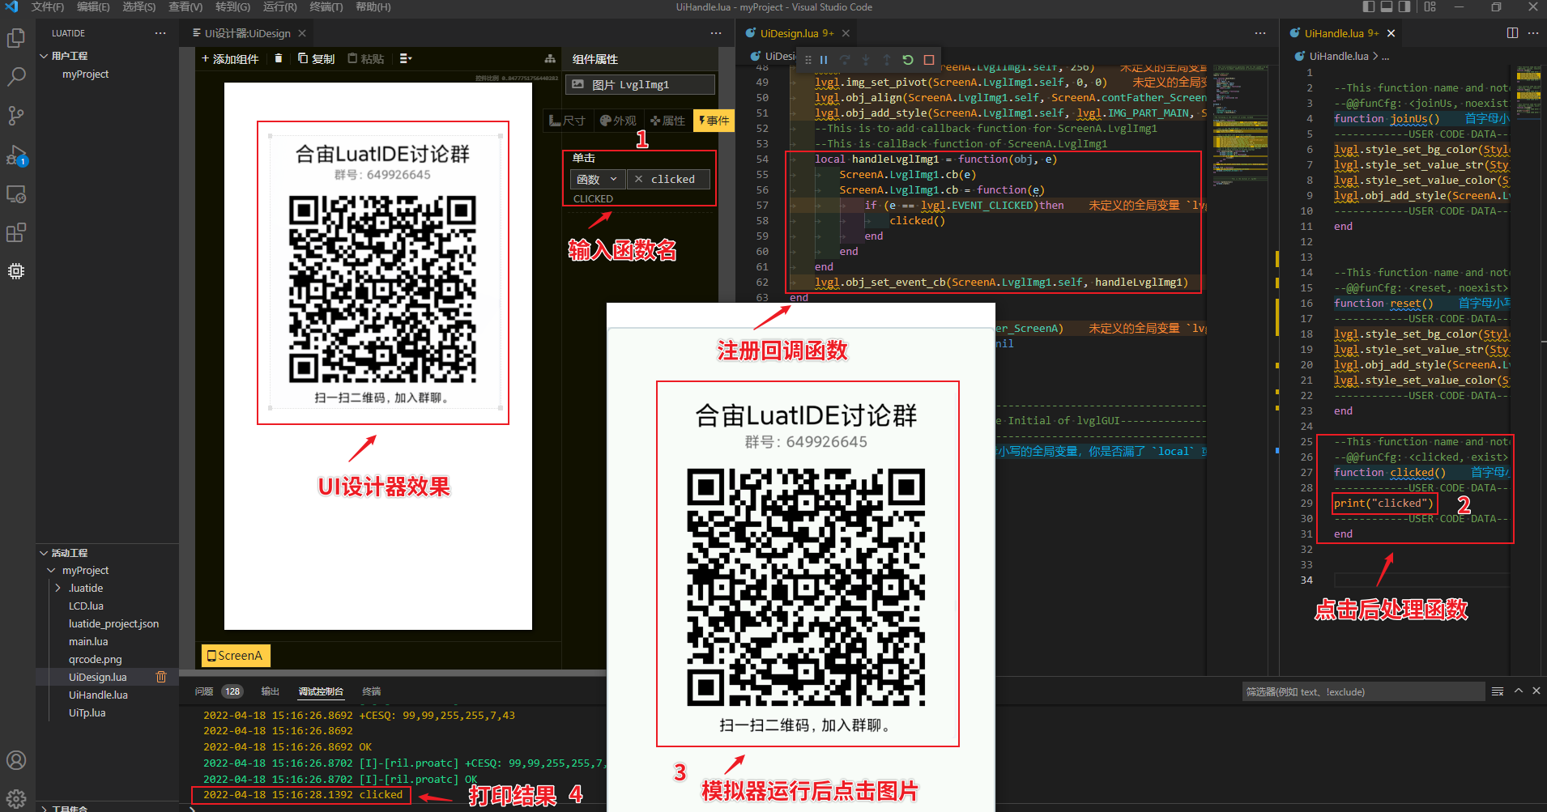Open the Search view in activity bar
The height and width of the screenshot is (812, 1547).
[x=16, y=77]
